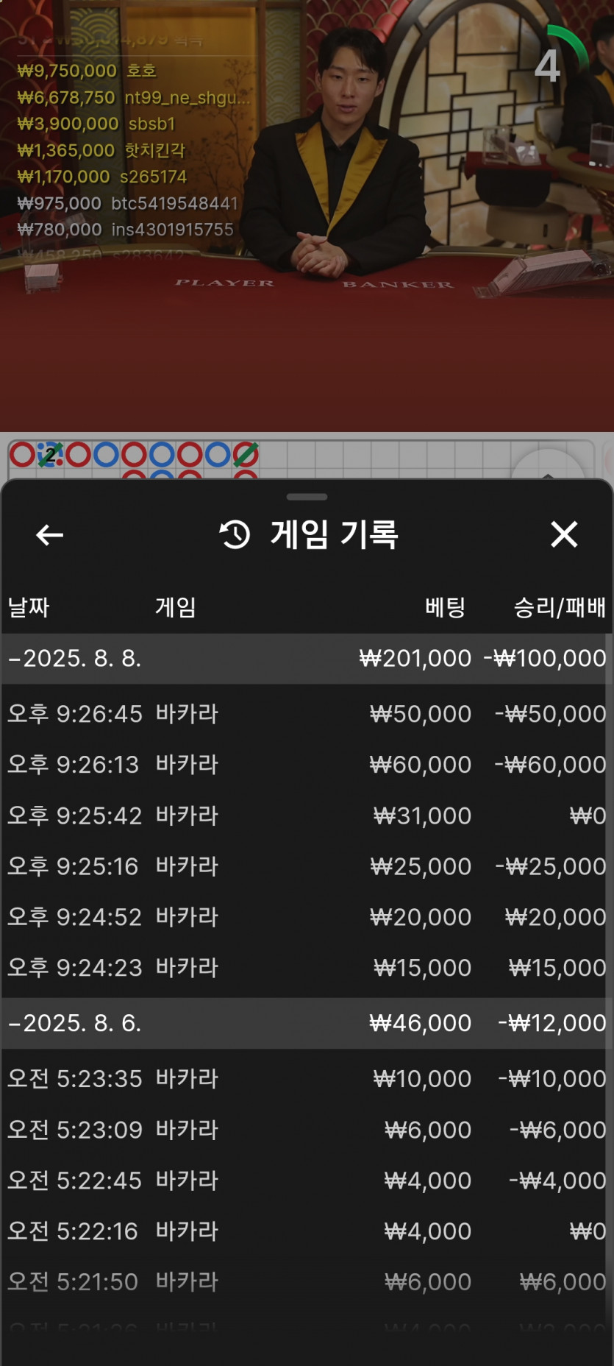Click the 날짜 column header

coord(28,607)
